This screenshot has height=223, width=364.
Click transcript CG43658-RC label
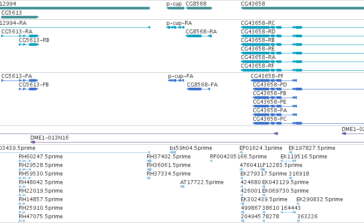coord(258,23)
